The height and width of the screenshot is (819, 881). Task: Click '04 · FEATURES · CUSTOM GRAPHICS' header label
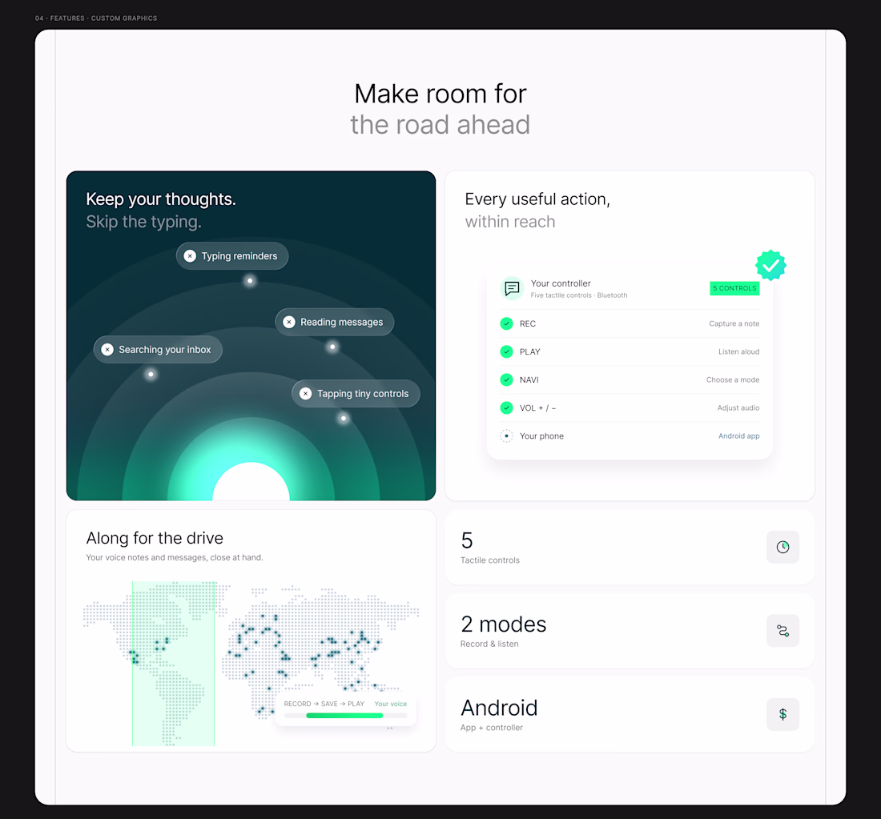tap(96, 18)
